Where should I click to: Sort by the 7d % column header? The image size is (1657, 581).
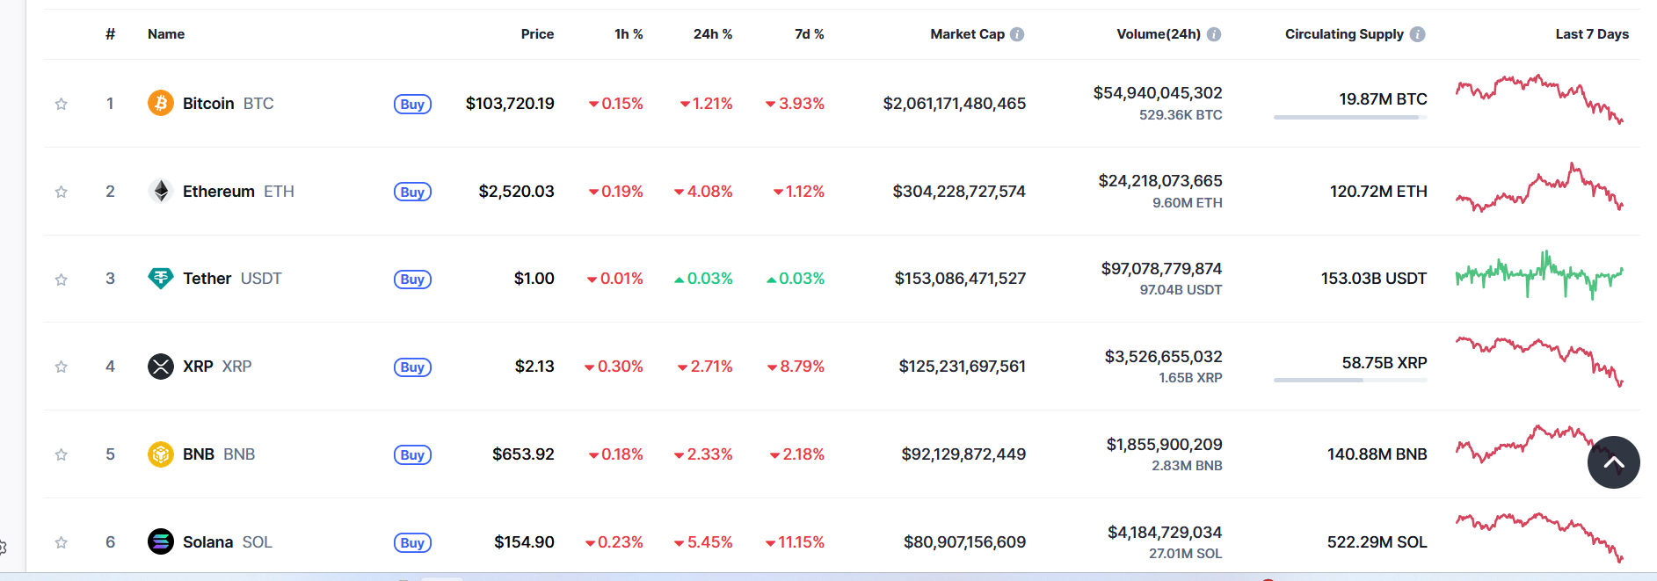[x=810, y=34]
